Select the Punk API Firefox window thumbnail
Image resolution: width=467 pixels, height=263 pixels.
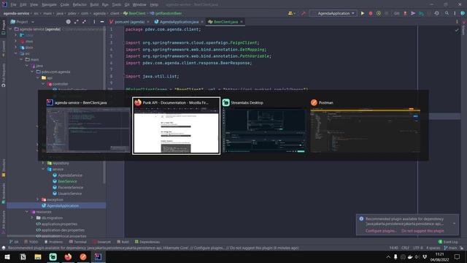(177, 126)
